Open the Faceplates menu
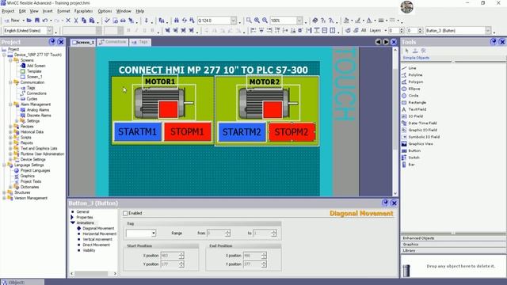Image resolution: width=507 pixels, height=285 pixels. click(x=83, y=11)
